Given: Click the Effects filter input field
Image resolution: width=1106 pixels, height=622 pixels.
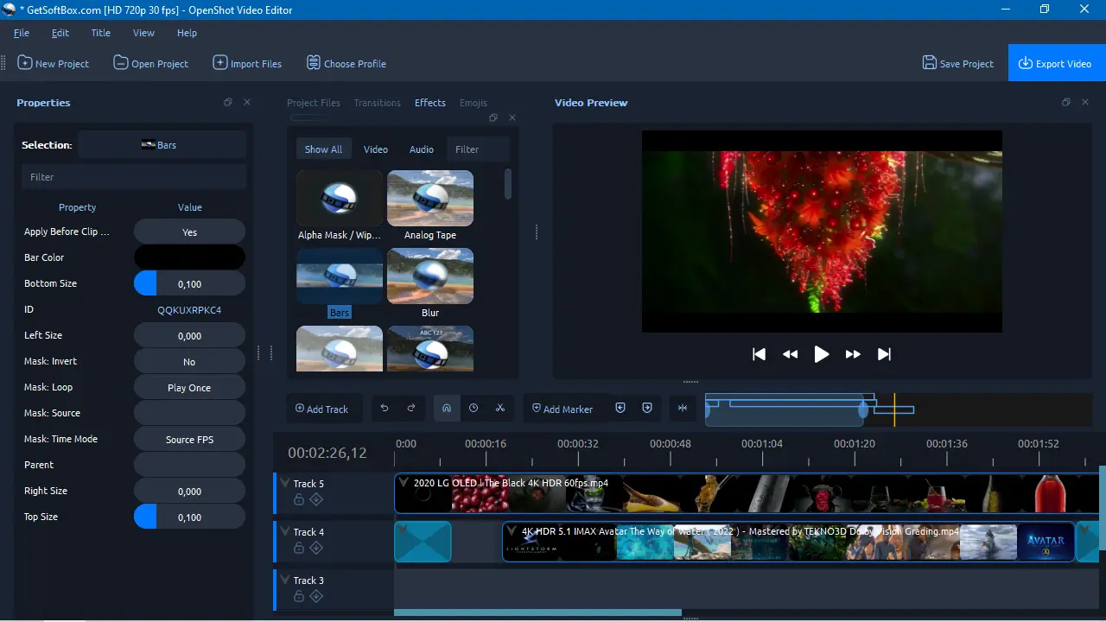Looking at the screenshot, I should click(478, 149).
